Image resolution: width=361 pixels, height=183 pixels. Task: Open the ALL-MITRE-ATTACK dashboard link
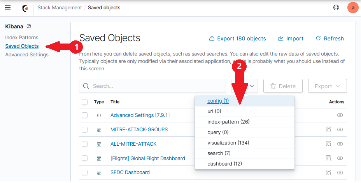coord(133,144)
